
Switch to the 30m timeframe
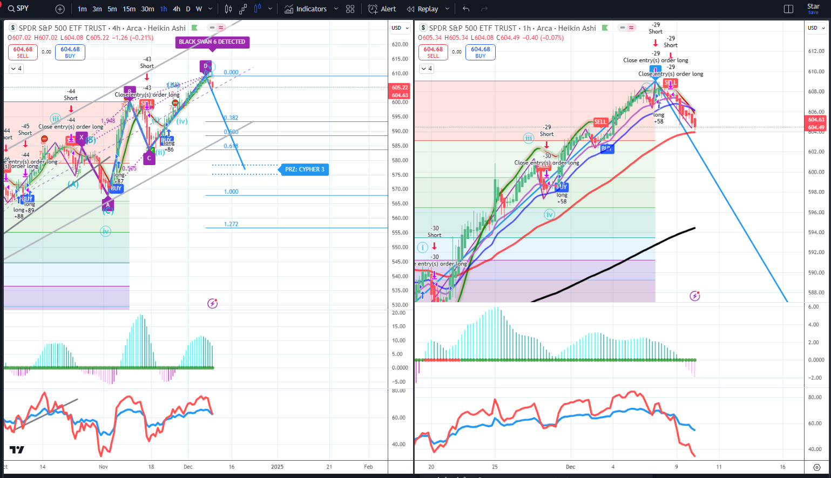click(147, 9)
